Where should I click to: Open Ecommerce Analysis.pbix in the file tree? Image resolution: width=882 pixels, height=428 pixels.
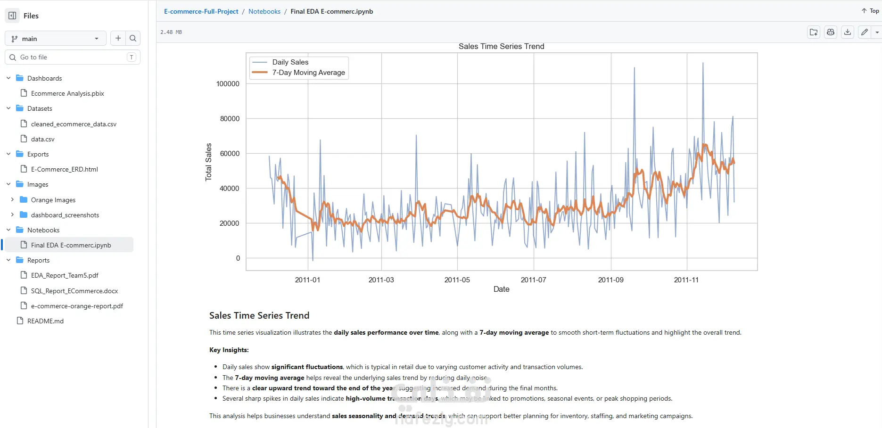pyautogui.click(x=67, y=93)
